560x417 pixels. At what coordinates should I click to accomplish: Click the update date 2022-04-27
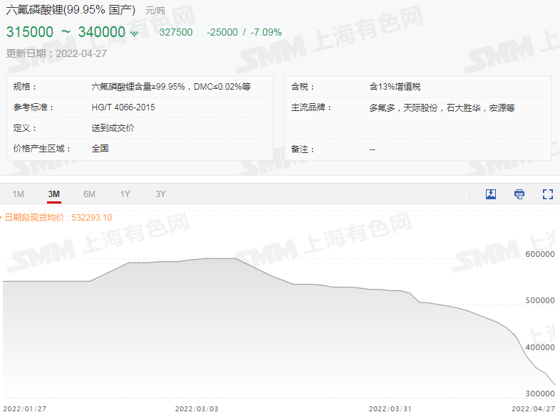click(x=81, y=53)
